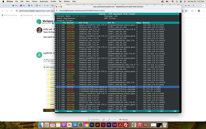Open Control Center in the menu bar

[181, 1]
